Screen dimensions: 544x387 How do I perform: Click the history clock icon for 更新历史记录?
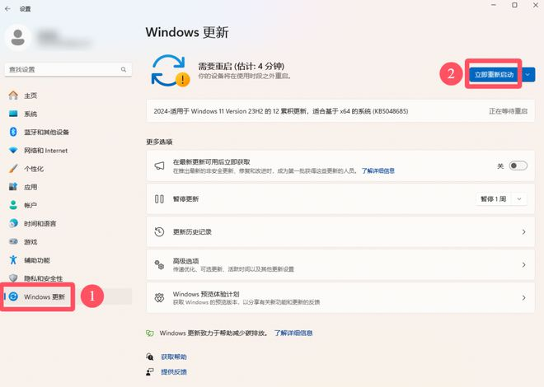click(x=159, y=231)
